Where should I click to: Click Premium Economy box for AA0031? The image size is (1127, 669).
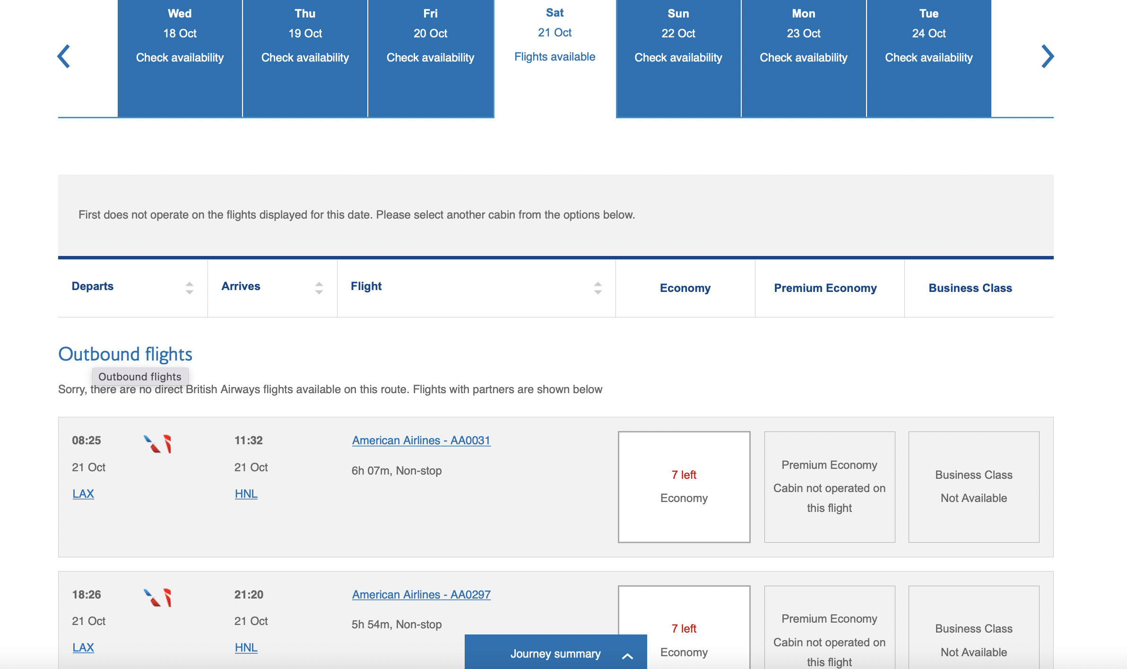coord(830,487)
